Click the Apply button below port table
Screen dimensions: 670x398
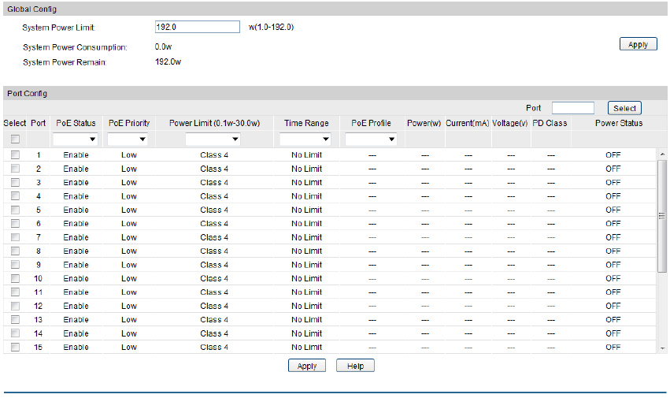tap(307, 366)
